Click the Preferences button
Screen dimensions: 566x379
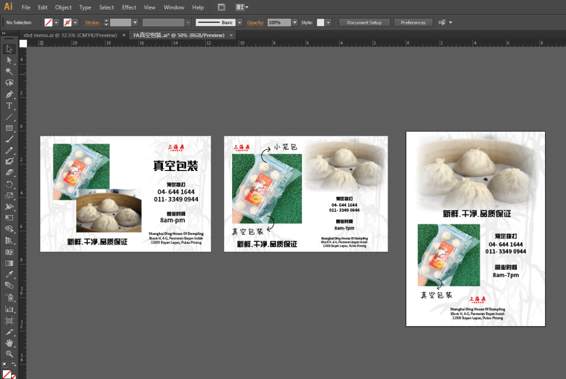(413, 23)
